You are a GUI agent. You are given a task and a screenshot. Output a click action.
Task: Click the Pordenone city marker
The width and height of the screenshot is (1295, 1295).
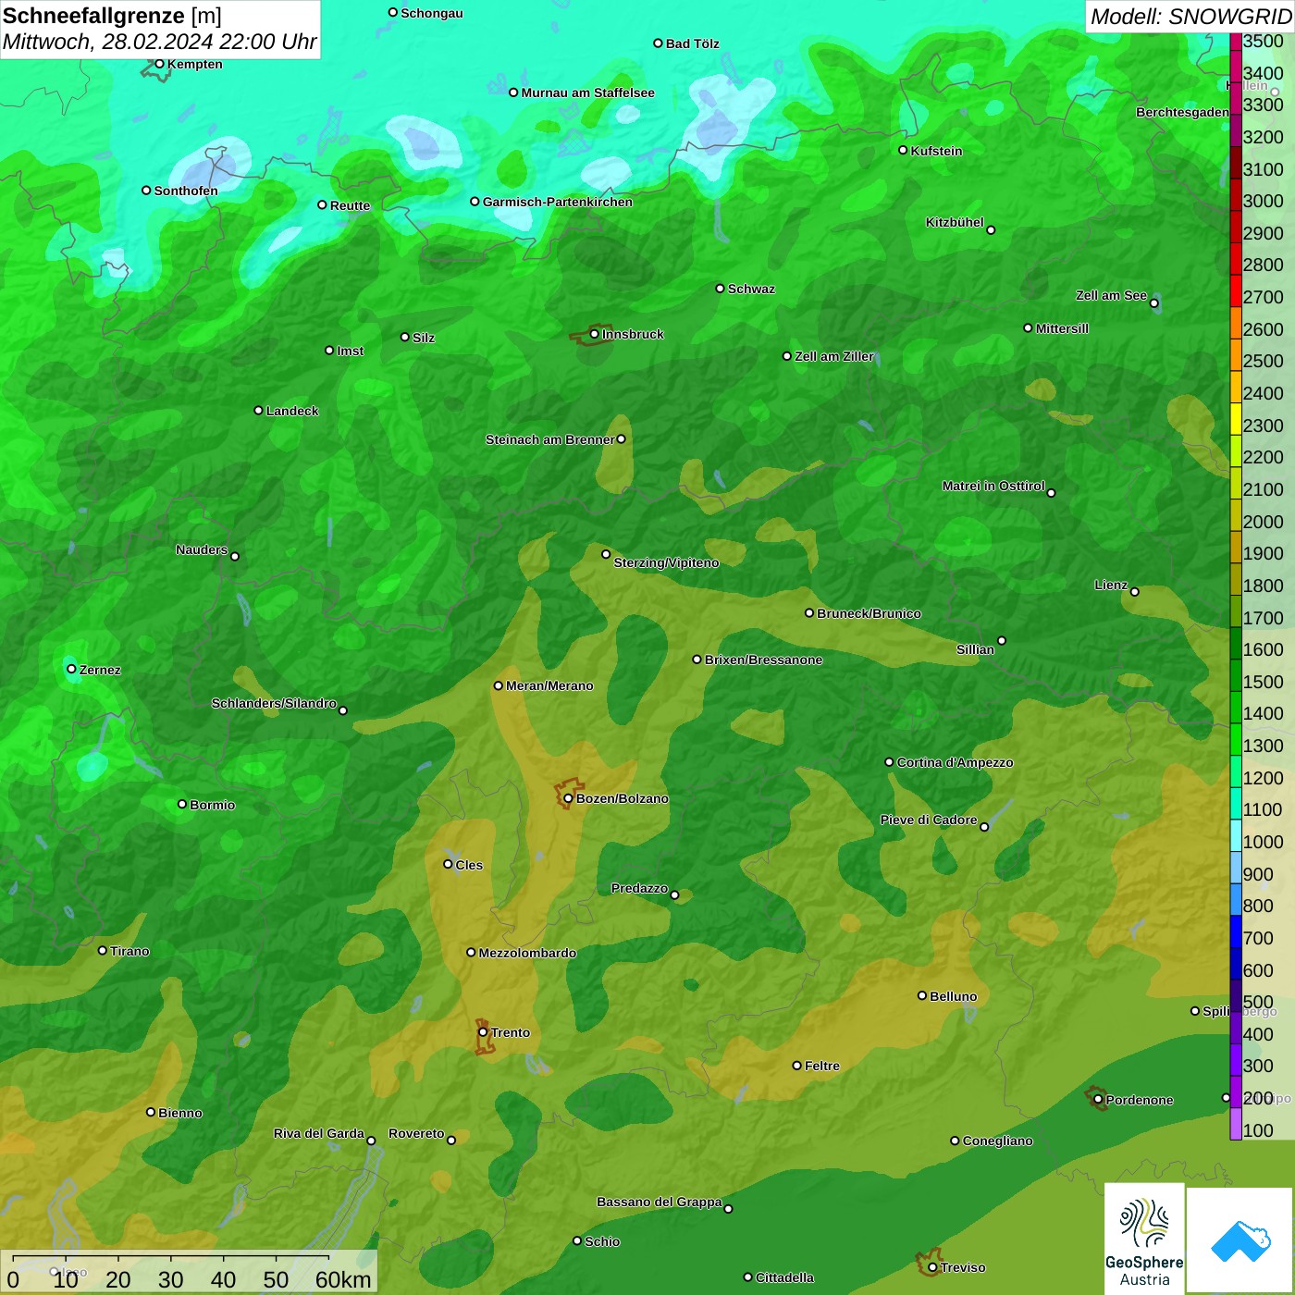click(x=1098, y=1100)
